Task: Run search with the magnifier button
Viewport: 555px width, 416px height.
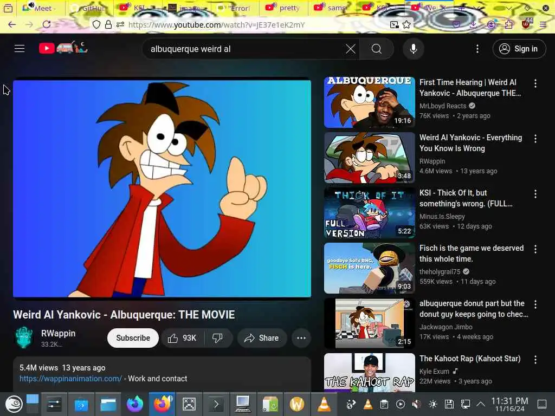Action: (377, 49)
